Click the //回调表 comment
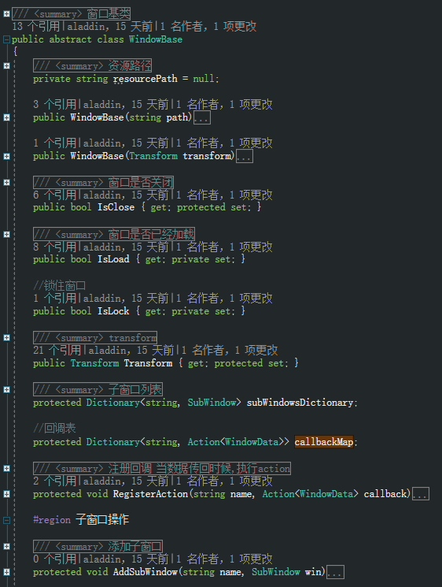442x587 pixels. pos(54,428)
